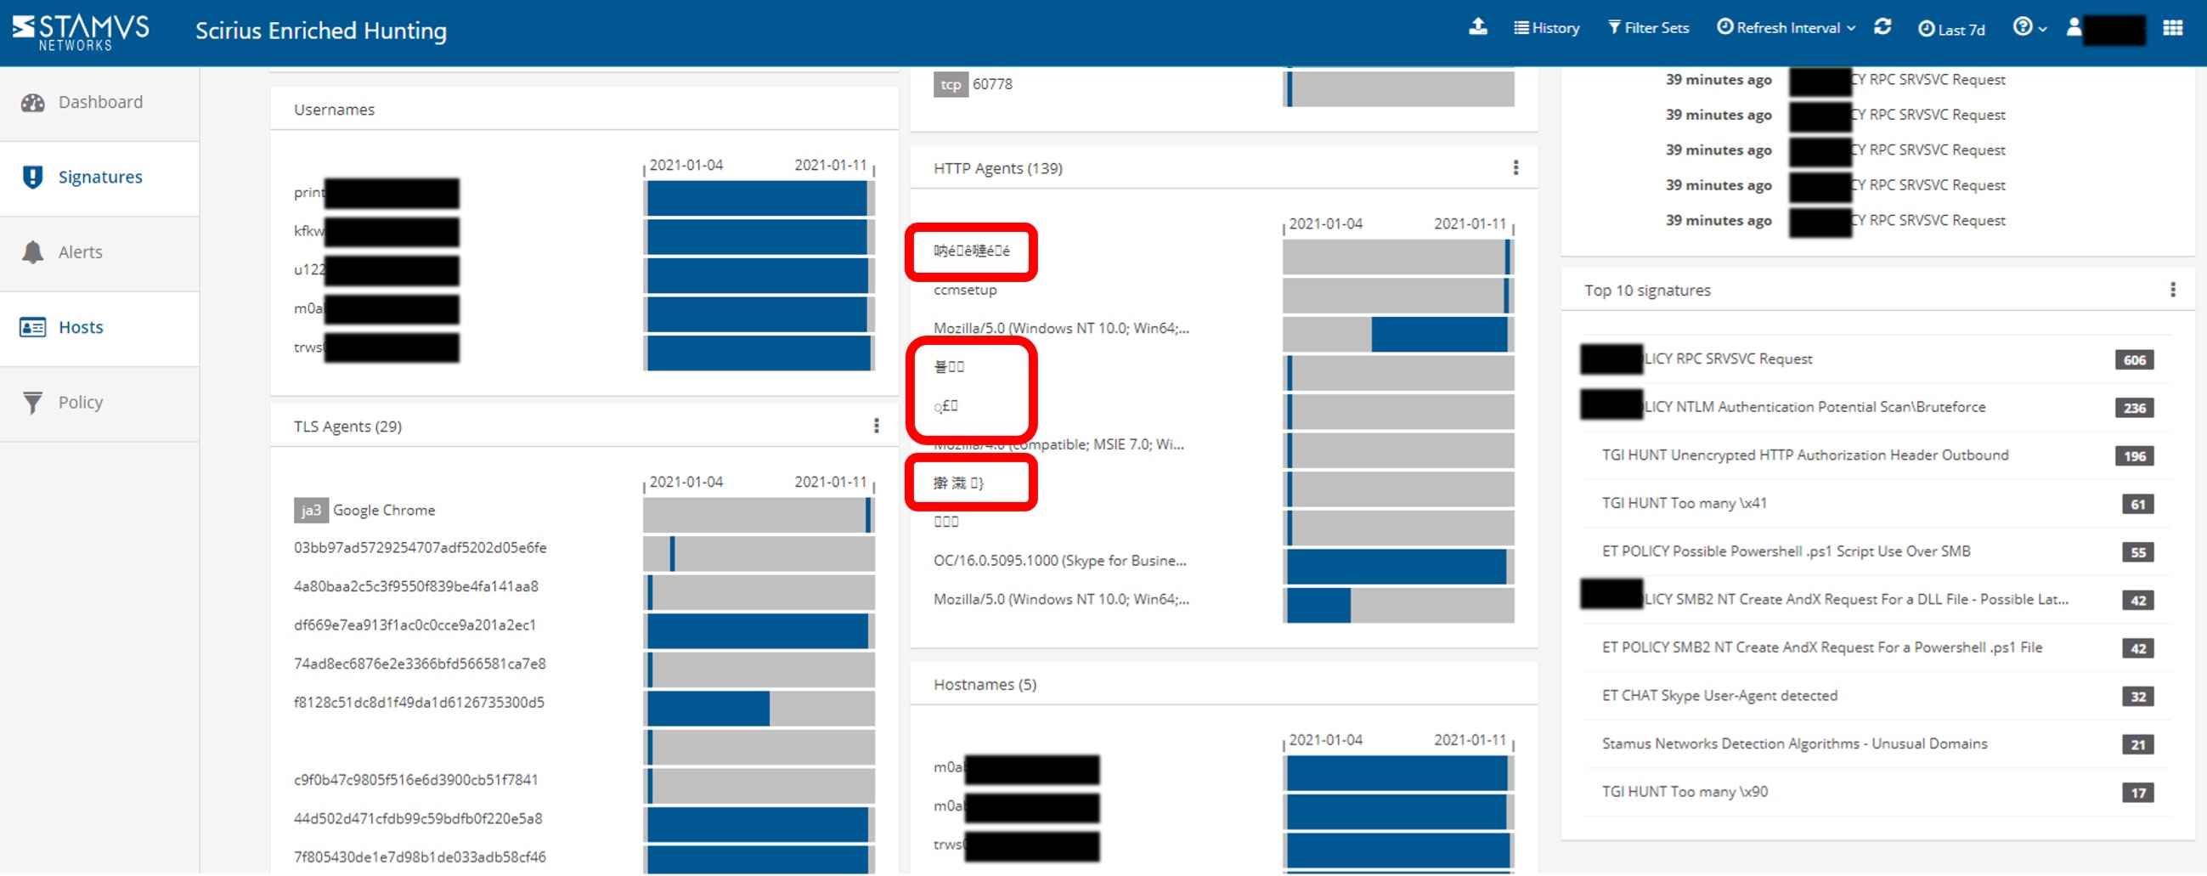
Task: Click the Skype for Business agent timeline bar
Action: 1397,567
